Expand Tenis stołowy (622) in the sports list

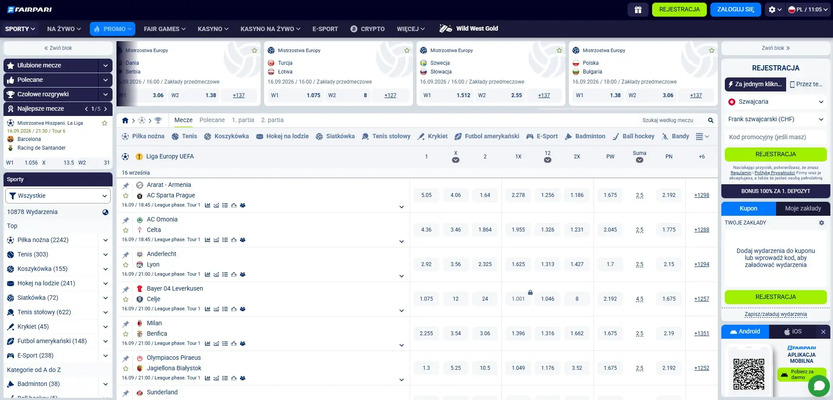(106, 312)
